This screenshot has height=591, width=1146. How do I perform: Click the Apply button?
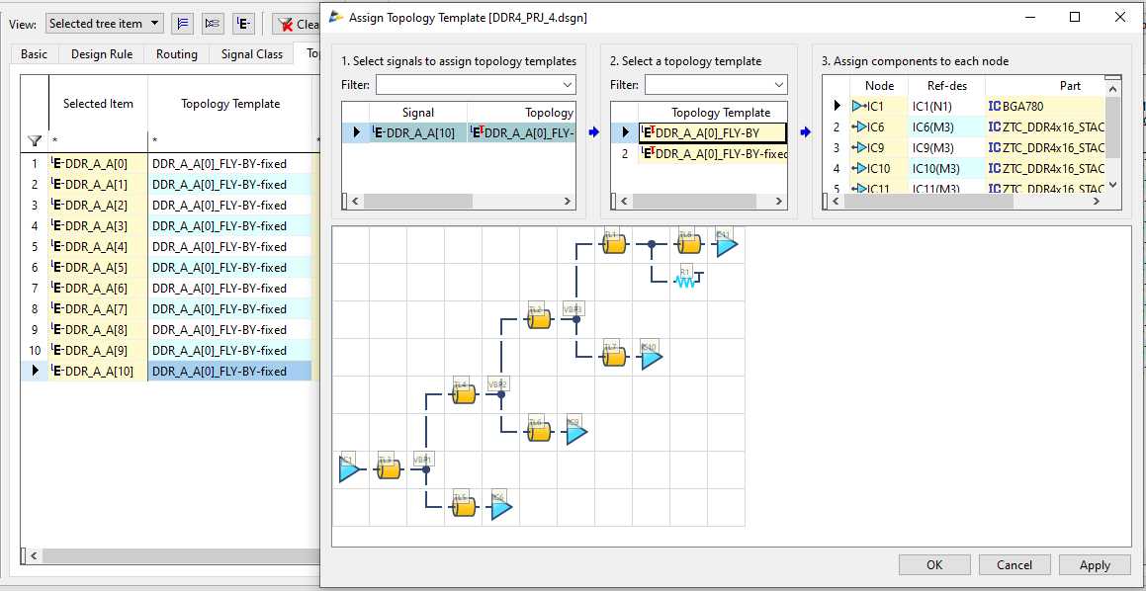1095,564
